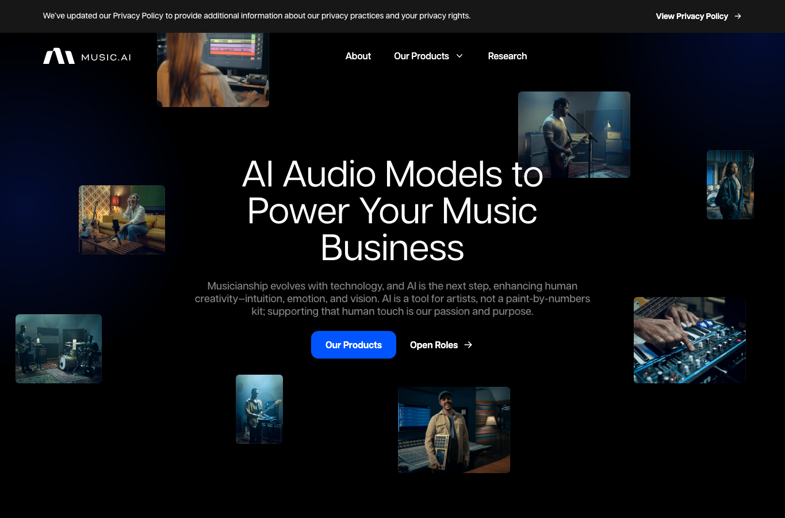Expand the Our Products dropdown chevron
Screen dimensions: 785x518
point(459,56)
